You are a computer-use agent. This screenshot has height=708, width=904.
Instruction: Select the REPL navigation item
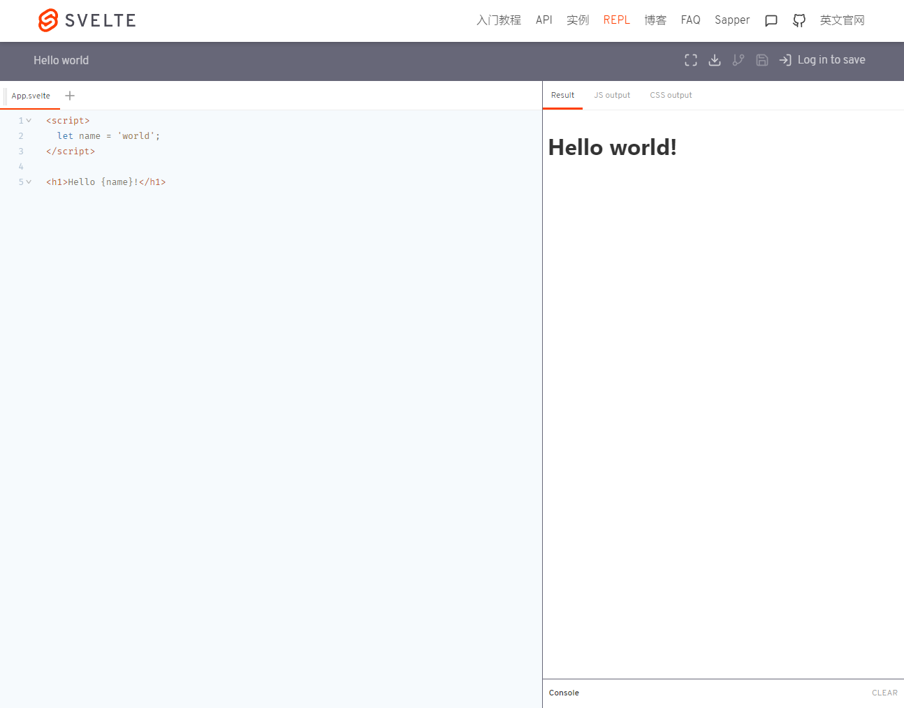click(x=617, y=20)
